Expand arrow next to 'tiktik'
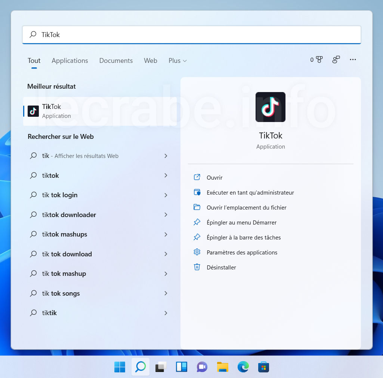383x378 pixels. (166, 313)
